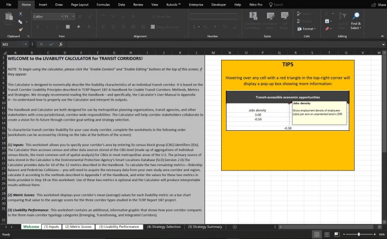Switch to Normal view in status bar
The image size is (387, 239).
coord(316,234)
